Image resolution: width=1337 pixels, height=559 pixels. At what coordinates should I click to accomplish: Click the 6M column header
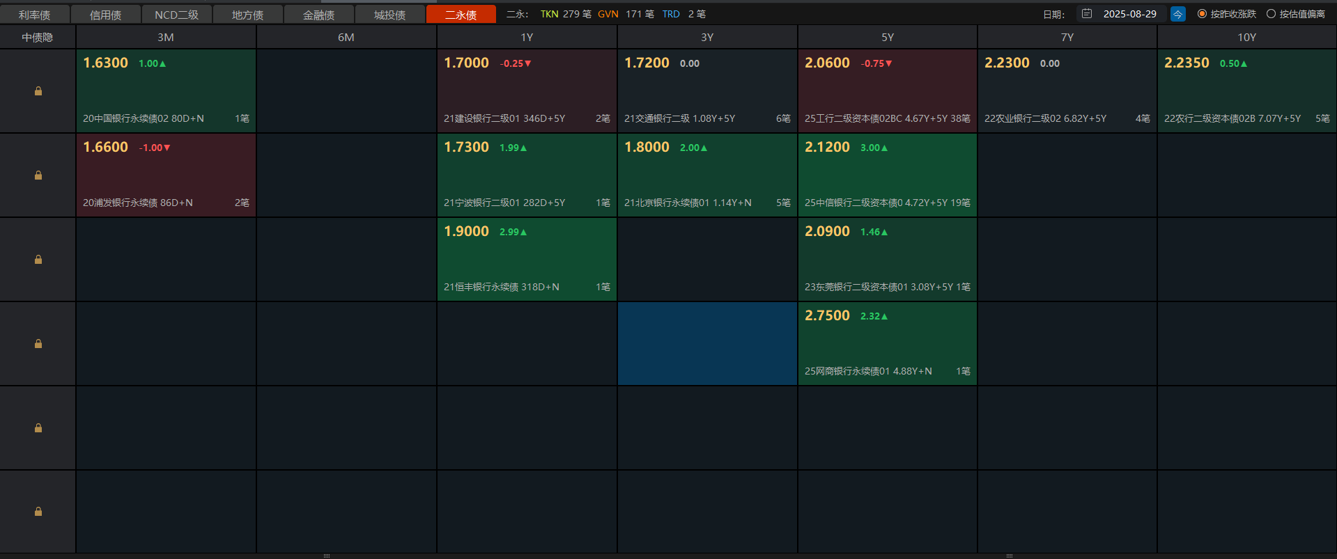click(x=346, y=38)
